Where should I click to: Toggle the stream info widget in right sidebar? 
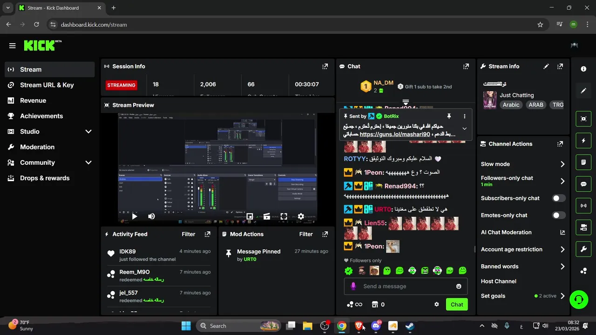[x=583, y=228]
